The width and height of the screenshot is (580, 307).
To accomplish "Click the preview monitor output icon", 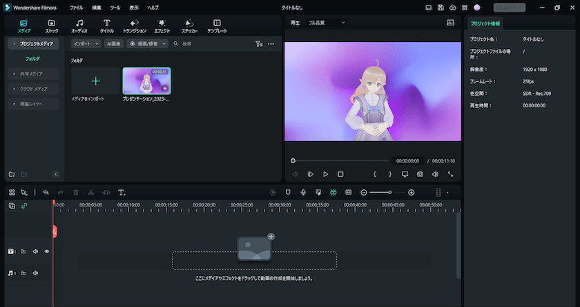I will [405, 174].
